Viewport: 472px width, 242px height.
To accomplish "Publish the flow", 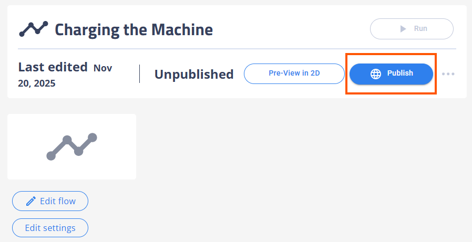I will (392, 74).
